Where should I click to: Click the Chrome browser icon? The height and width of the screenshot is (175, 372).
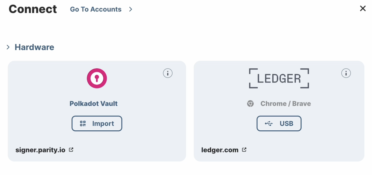250,104
